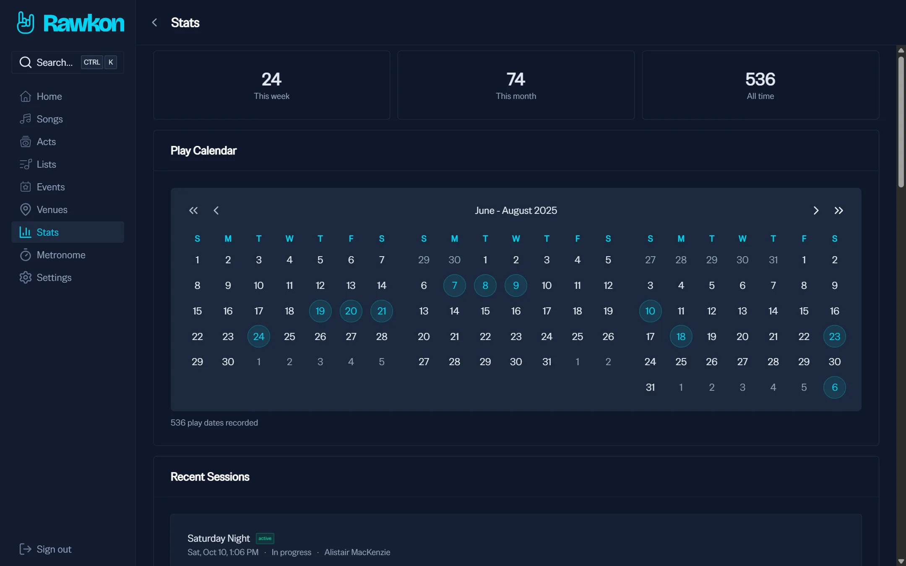Open Events via its calendar icon
Image resolution: width=906 pixels, height=566 pixels.
click(26, 187)
